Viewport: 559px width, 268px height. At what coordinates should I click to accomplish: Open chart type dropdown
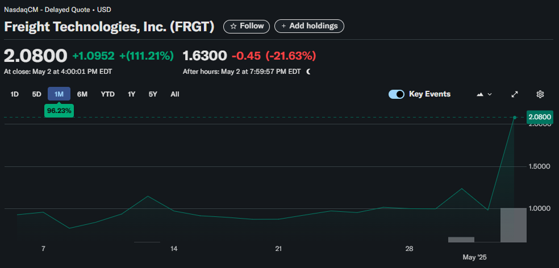[x=483, y=94]
